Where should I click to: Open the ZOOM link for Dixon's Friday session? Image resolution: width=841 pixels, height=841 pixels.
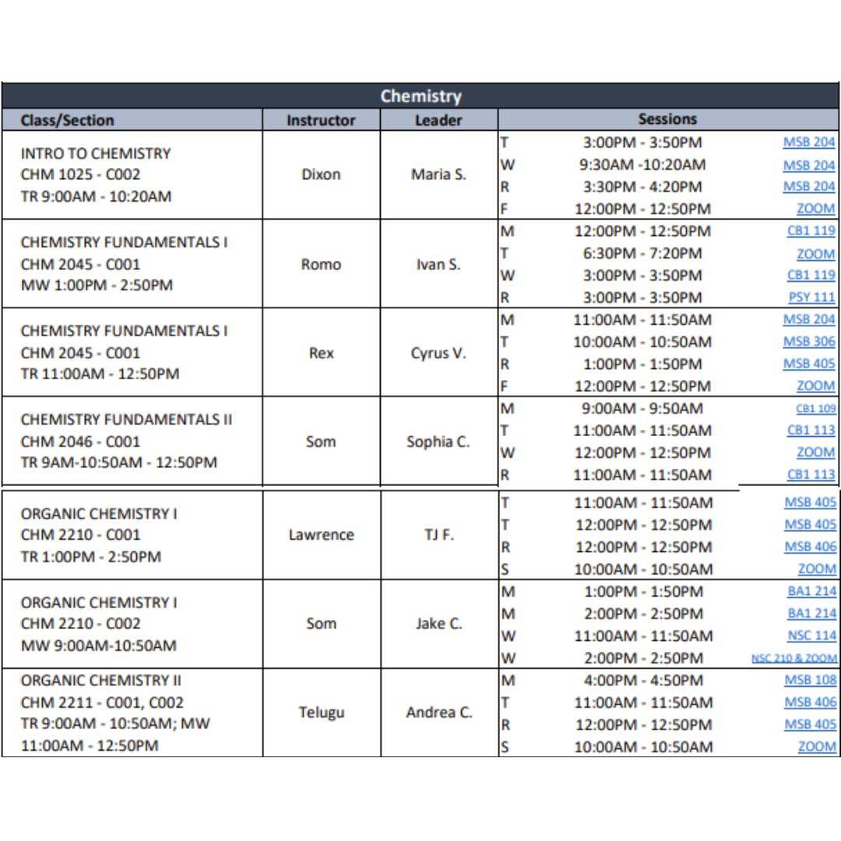pos(815,209)
